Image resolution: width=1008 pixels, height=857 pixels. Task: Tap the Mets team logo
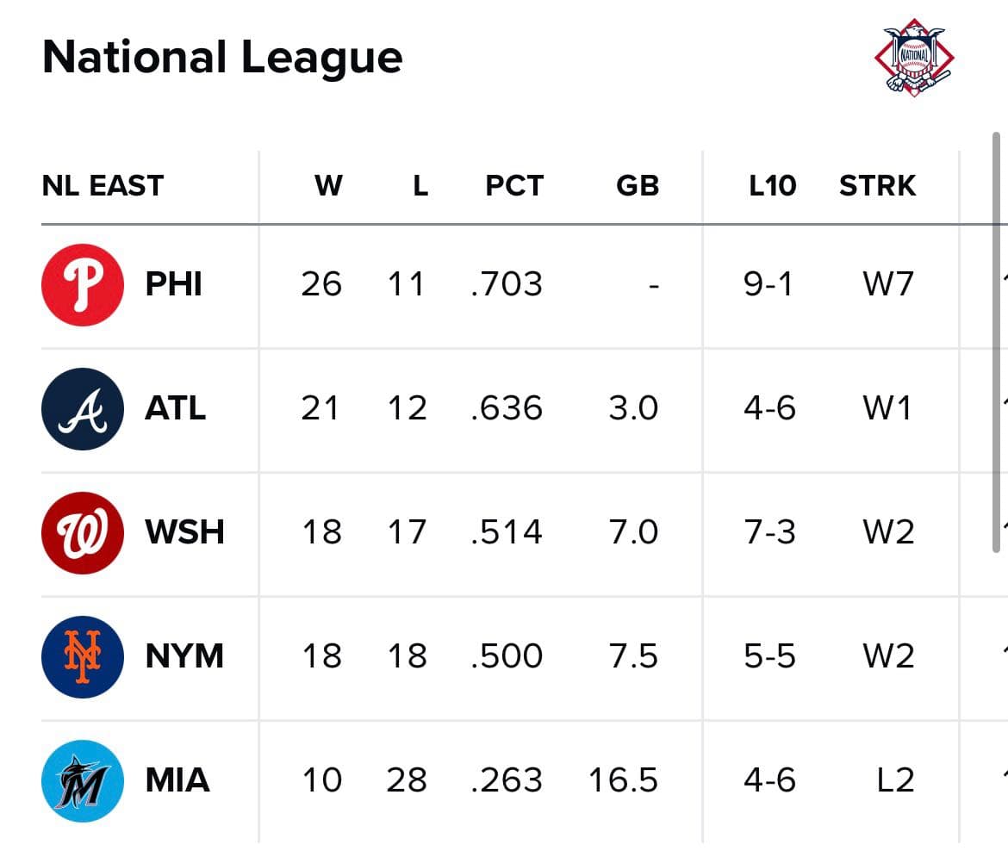[83, 656]
